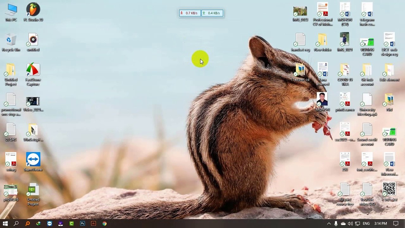Viewport: 405px width, 228px height.
Task: Select the Git hub account folder
Action: [x=367, y=74]
